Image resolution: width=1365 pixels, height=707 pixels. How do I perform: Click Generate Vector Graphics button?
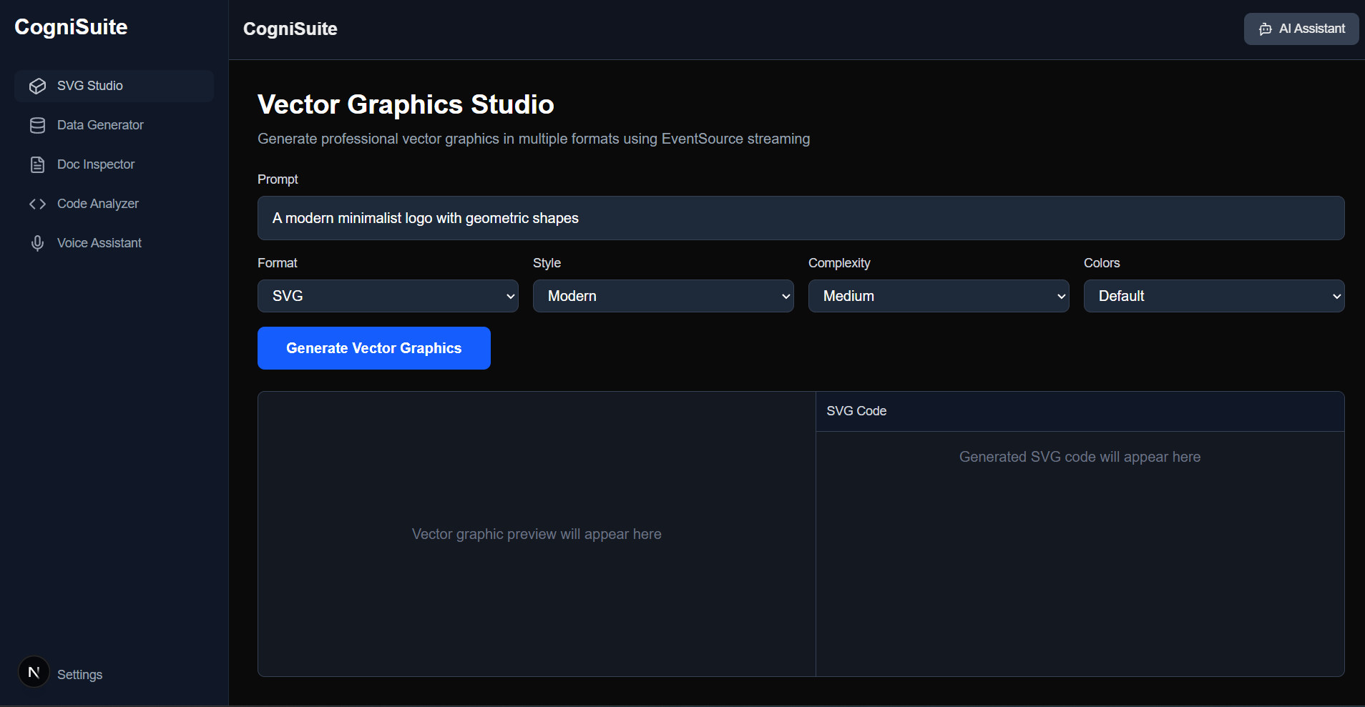tap(374, 348)
